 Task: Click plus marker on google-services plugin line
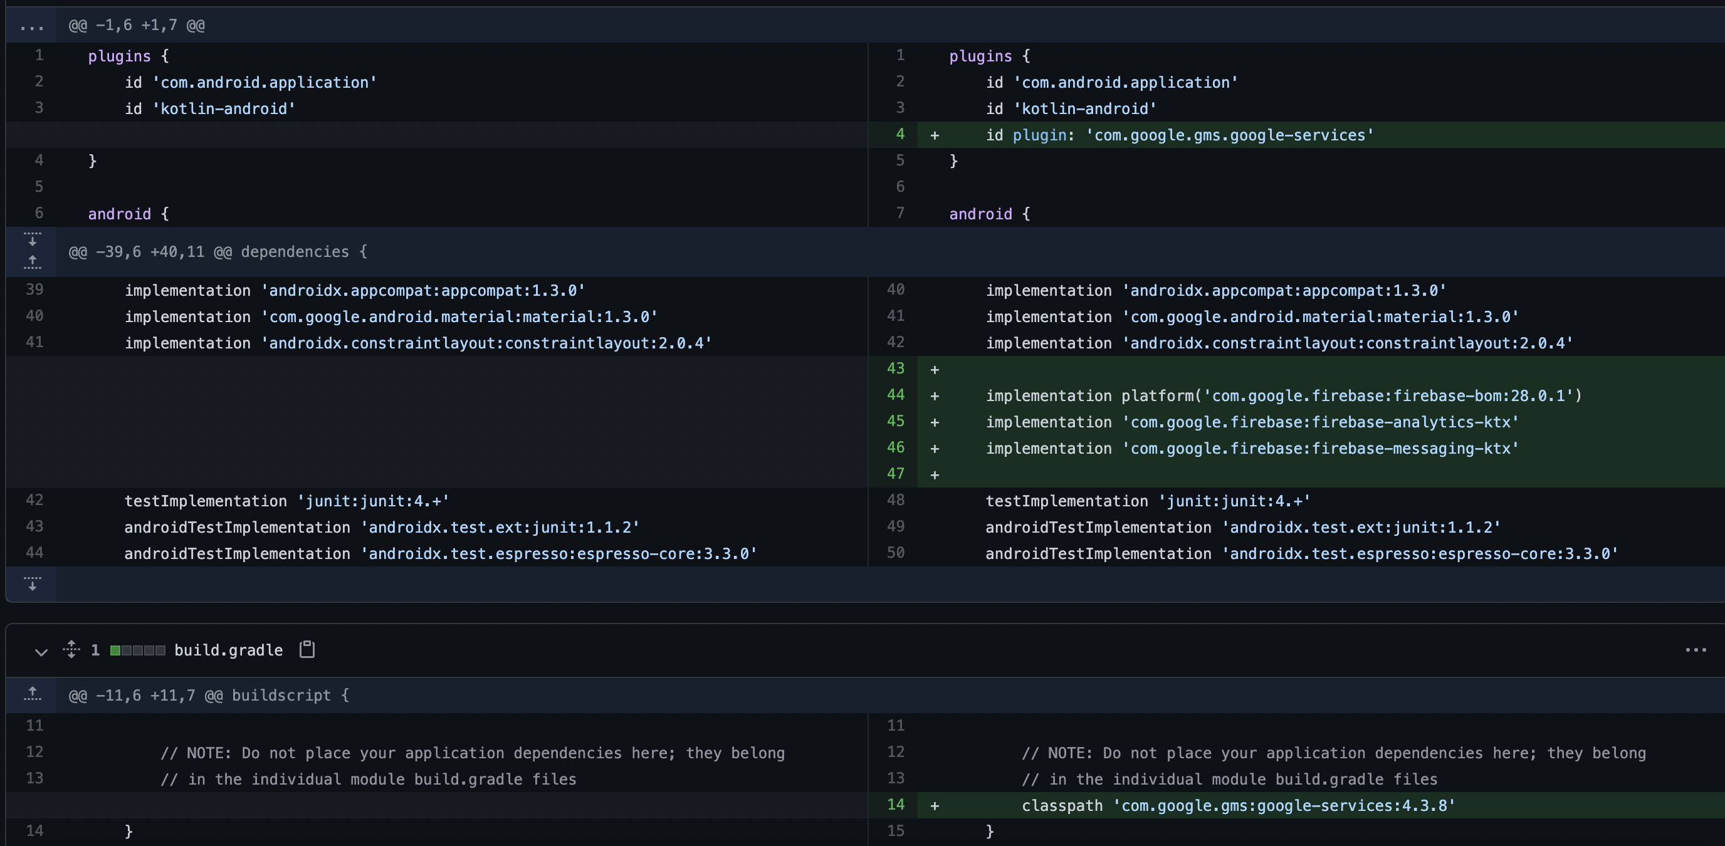click(935, 135)
